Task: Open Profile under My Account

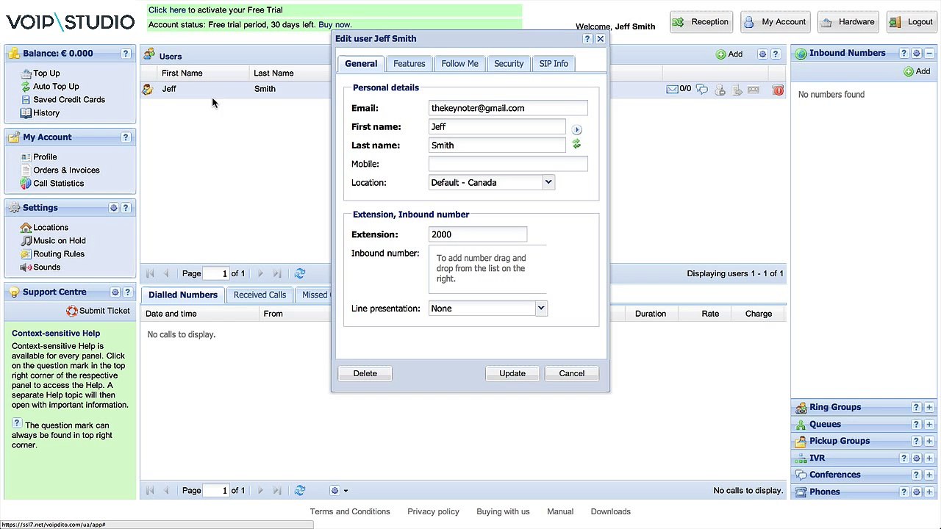Action: pos(44,156)
